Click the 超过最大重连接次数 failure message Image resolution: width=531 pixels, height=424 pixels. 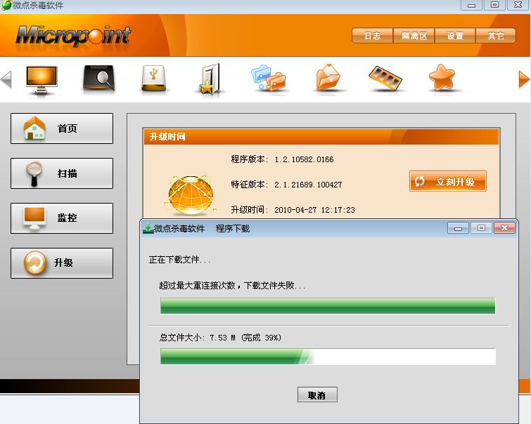232,286
